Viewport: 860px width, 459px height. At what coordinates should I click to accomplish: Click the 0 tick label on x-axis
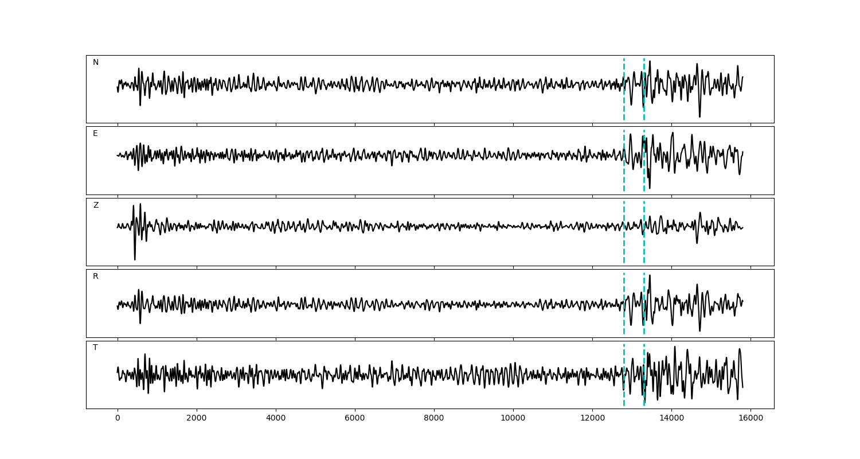pos(118,419)
